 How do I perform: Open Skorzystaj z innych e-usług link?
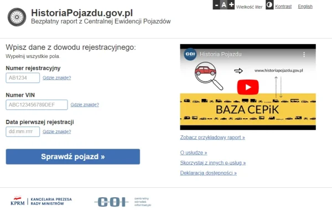coord(213,163)
